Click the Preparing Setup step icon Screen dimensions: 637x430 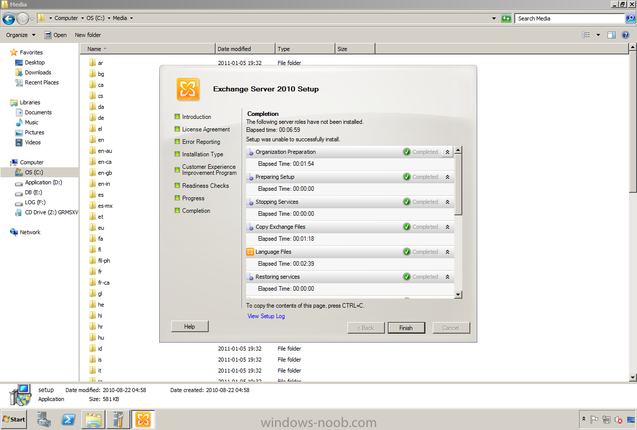pos(250,177)
